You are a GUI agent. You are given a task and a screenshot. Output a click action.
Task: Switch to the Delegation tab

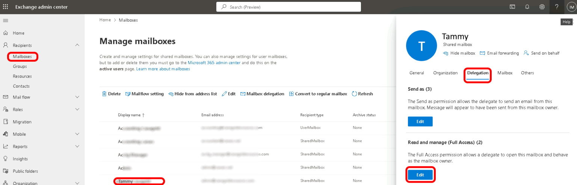477,73
